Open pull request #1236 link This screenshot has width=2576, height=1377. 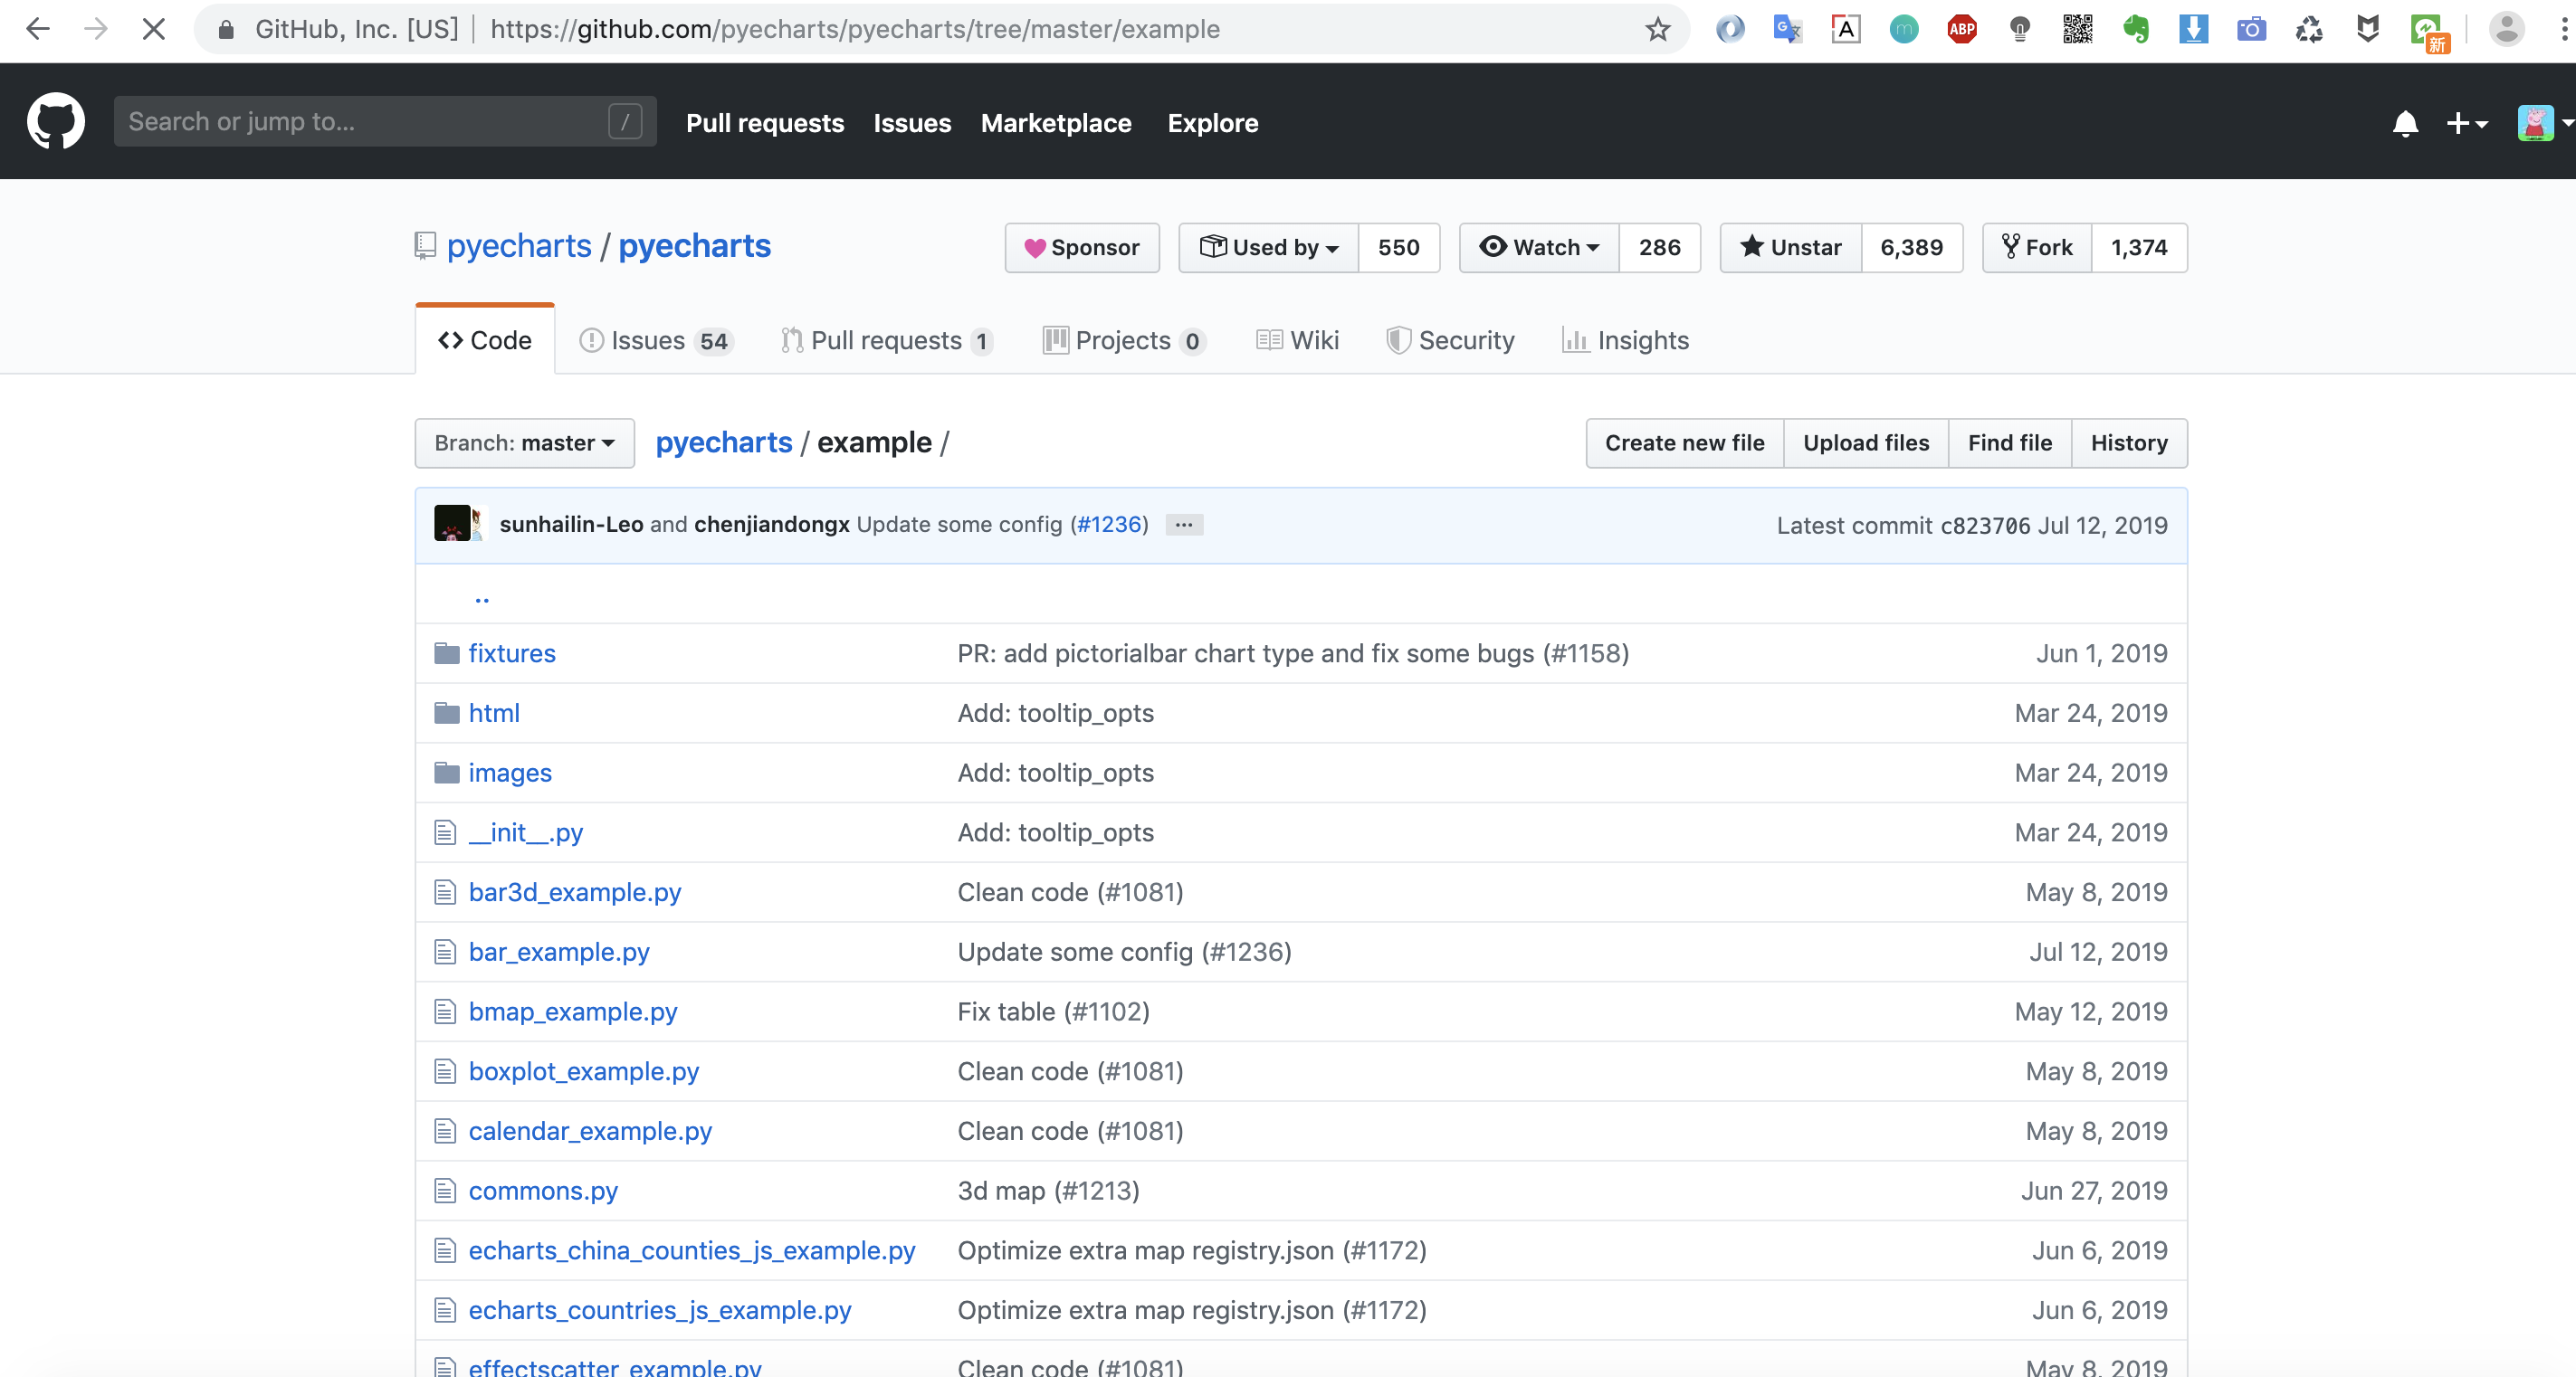tap(1109, 525)
